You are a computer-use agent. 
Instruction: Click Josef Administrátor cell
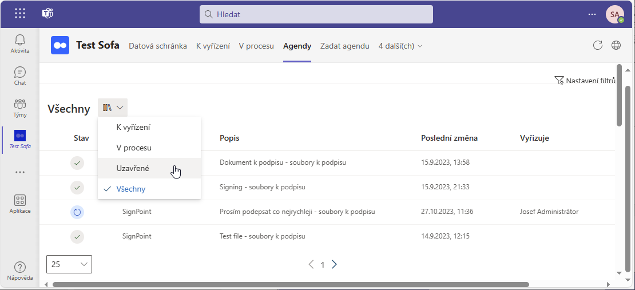(549, 212)
